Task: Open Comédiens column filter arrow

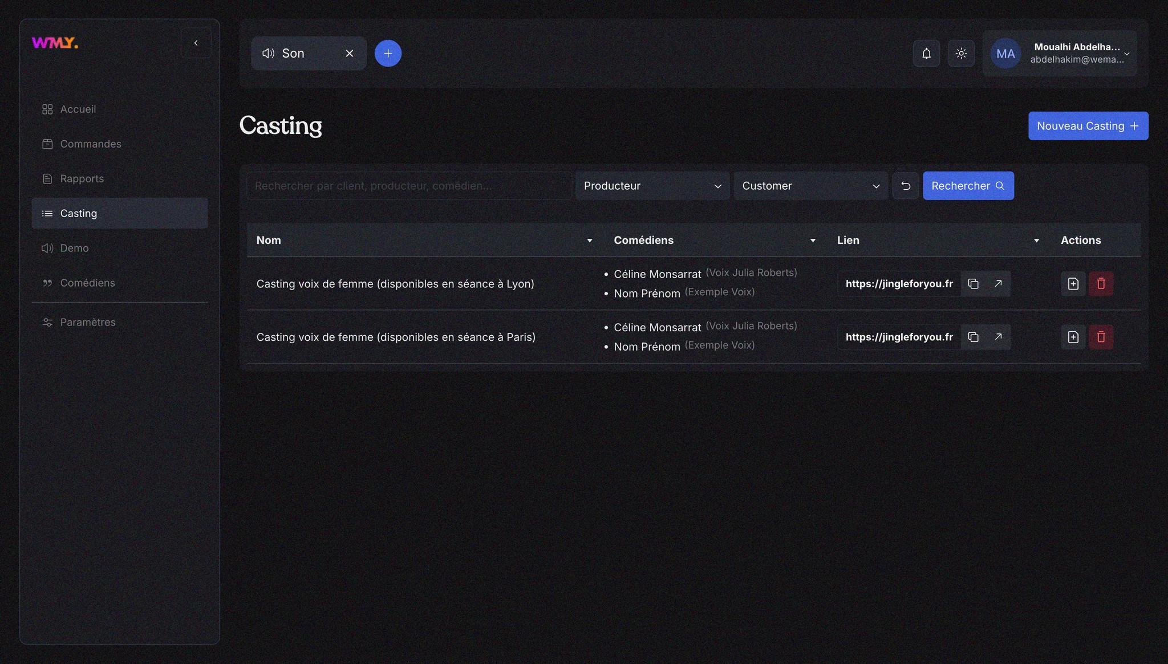Action: pyautogui.click(x=813, y=241)
